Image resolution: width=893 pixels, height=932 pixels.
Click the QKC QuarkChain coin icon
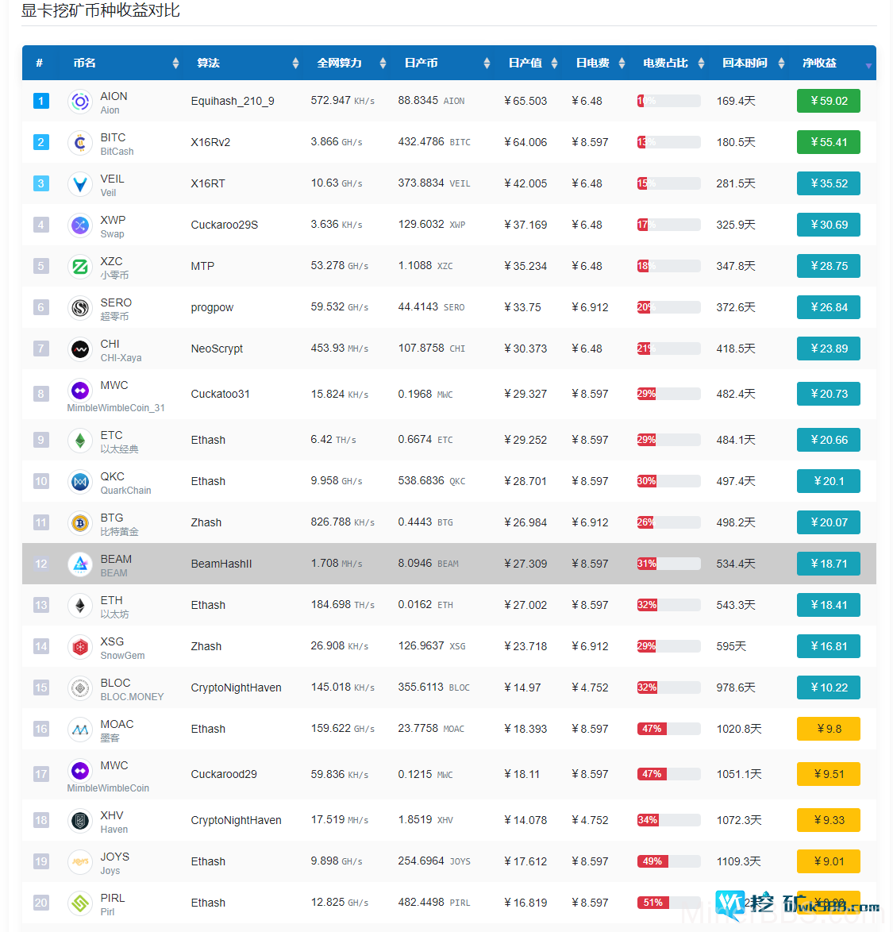click(80, 482)
